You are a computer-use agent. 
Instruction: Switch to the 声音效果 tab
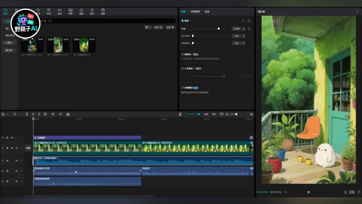coord(195,11)
